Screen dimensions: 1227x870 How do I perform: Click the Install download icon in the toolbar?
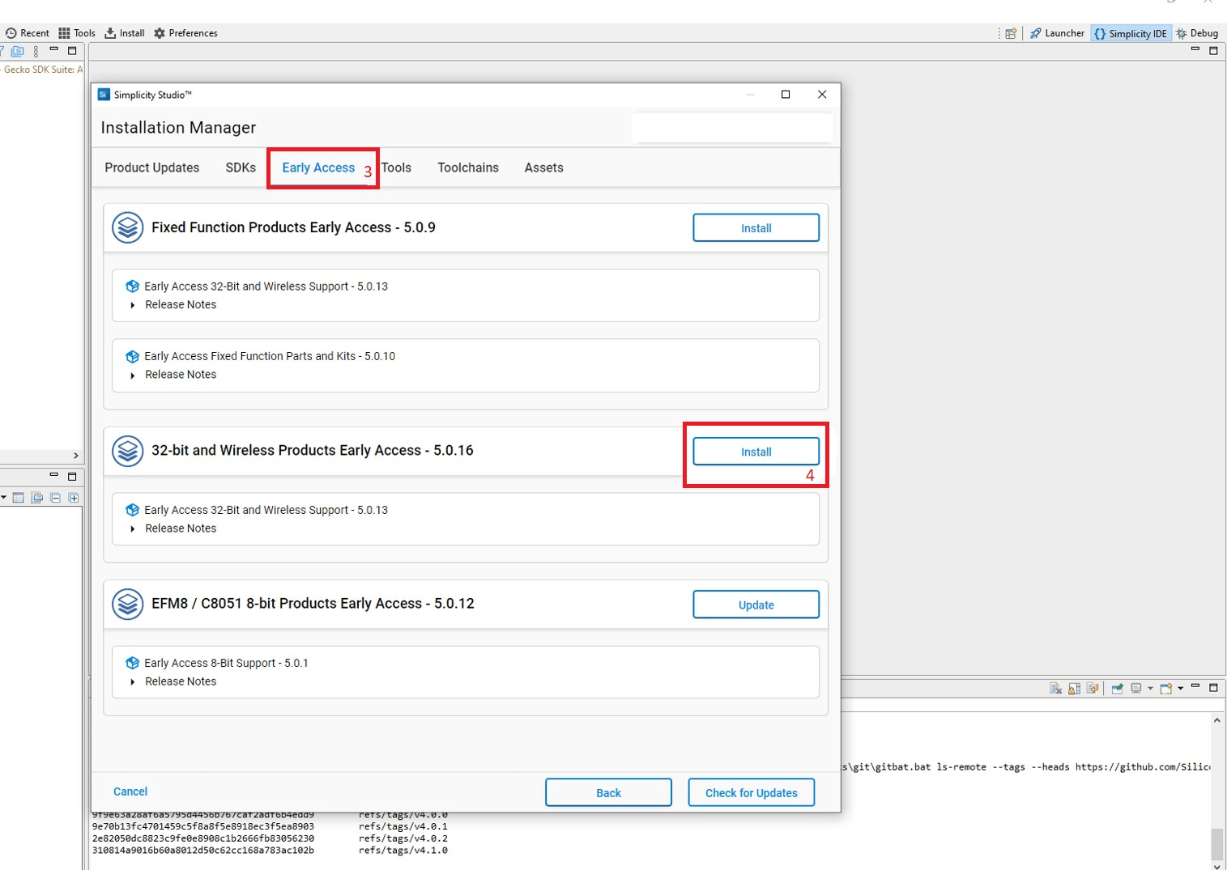tap(110, 33)
